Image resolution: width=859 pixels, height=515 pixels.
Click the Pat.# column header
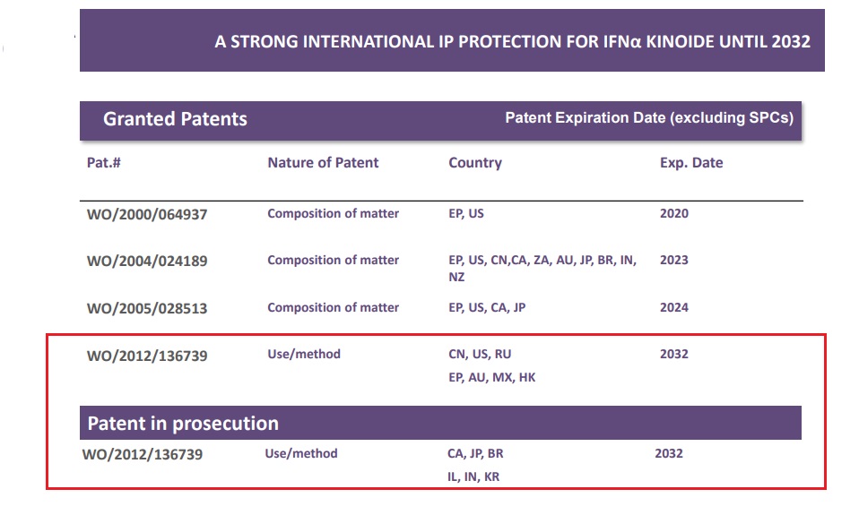click(x=103, y=162)
